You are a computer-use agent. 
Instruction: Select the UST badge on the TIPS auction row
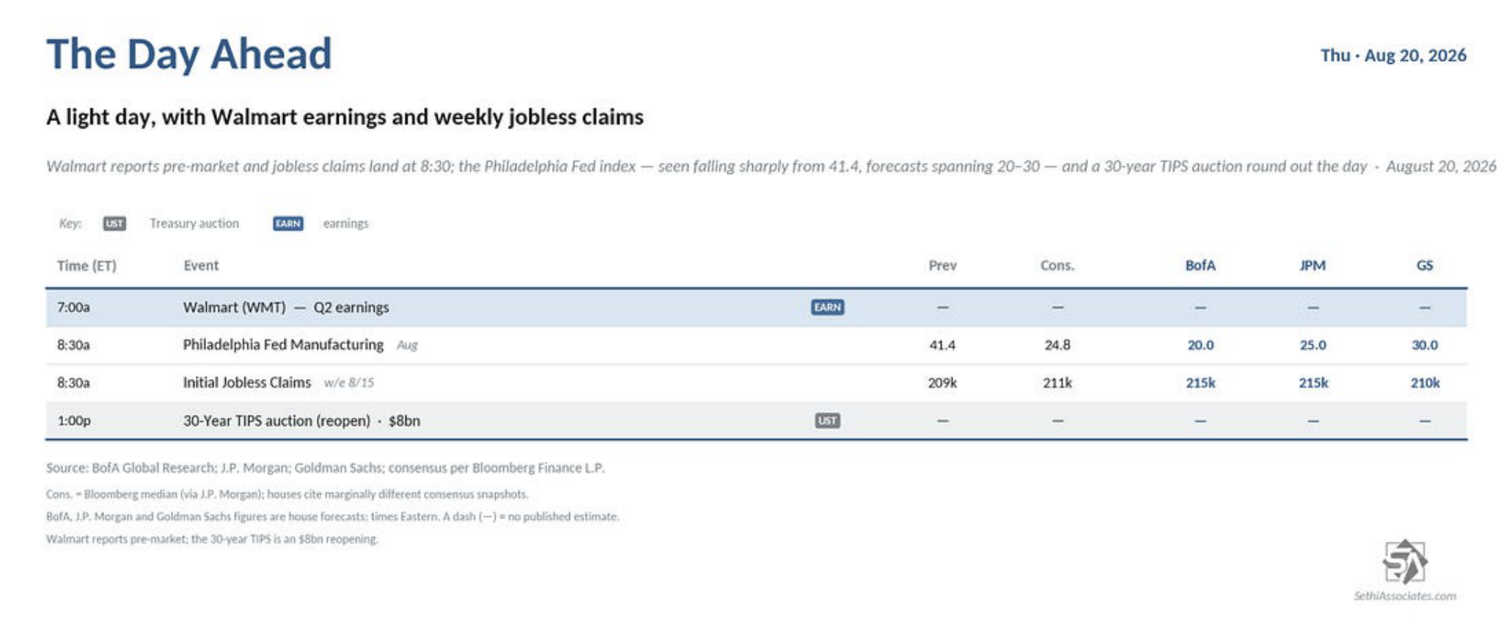[x=828, y=421]
